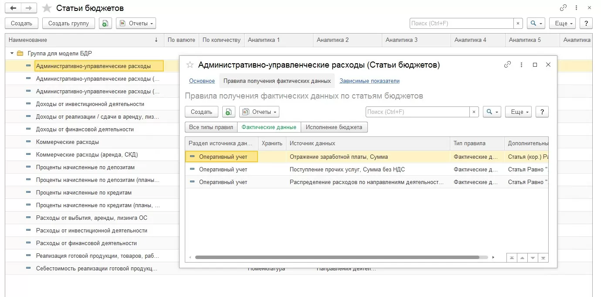Clear dialog search field with x

pyautogui.click(x=474, y=112)
